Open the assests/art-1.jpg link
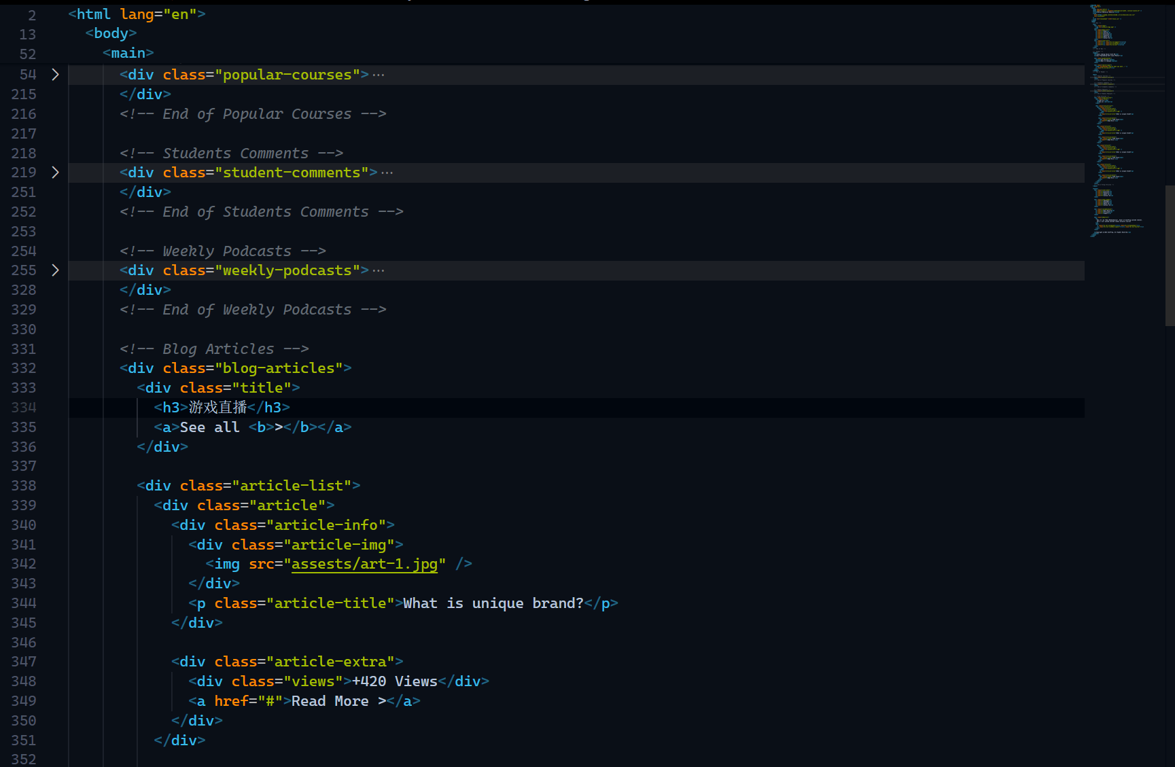This screenshot has height=767, width=1175. coord(364,564)
